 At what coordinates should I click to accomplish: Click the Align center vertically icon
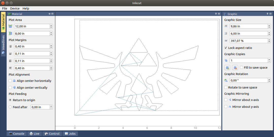(x=14, y=87)
